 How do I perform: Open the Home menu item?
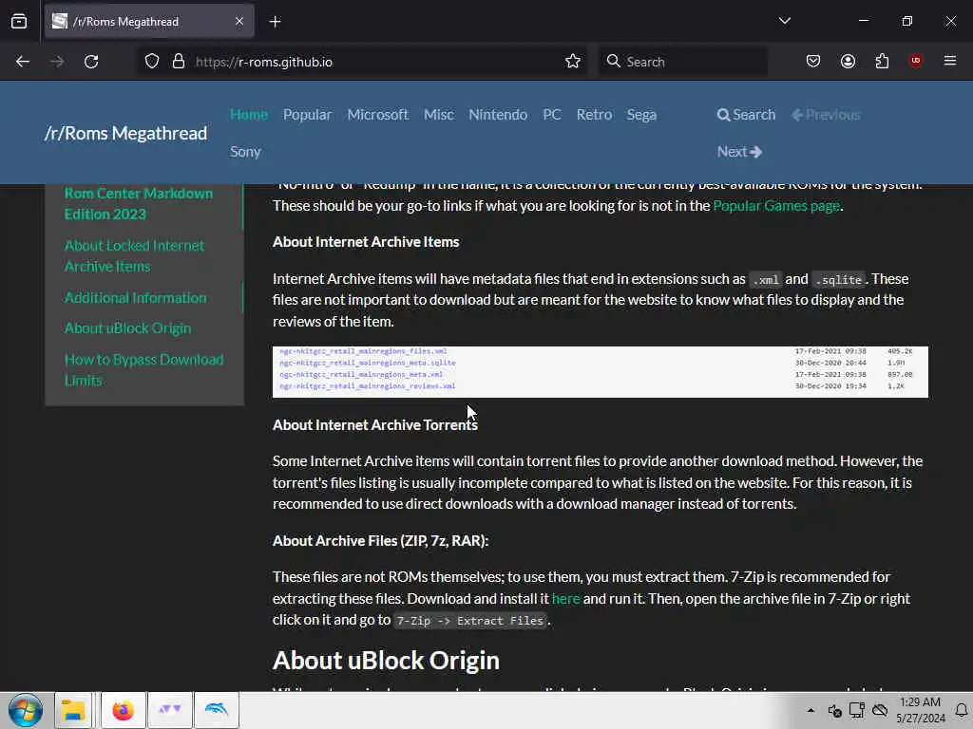(x=249, y=115)
